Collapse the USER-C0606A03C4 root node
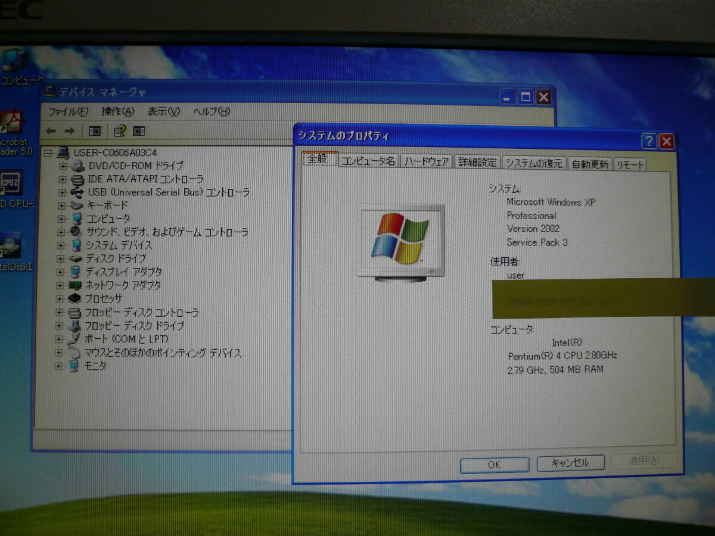This screenshot has width=715, height=536. (x=49, y=153)
